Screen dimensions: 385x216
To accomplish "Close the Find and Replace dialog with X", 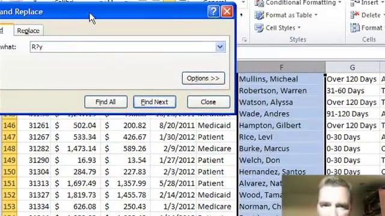I will click(x=227, y=11).
